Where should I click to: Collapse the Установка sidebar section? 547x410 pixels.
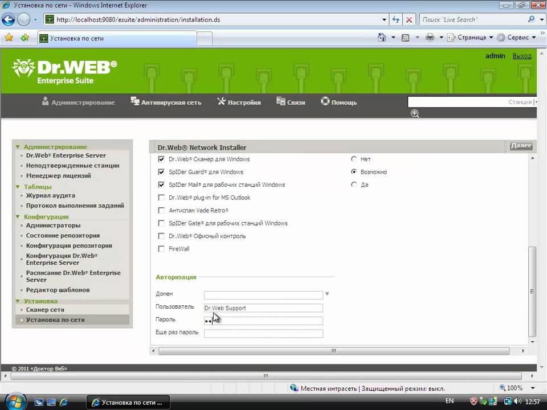(x=18, y=301)
